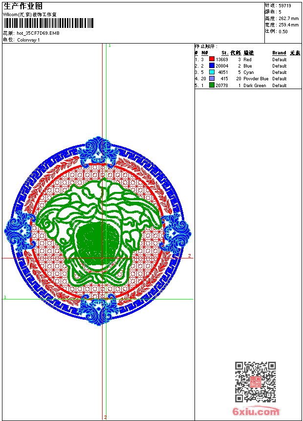Click the file name hot_35CF7D69.EMB

38,33
